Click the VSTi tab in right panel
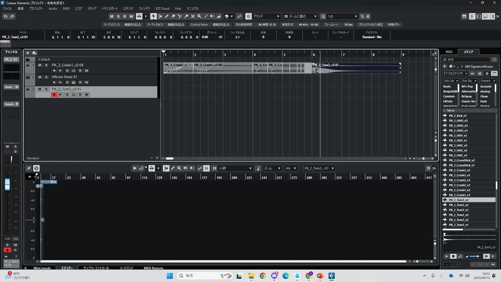The image size is (501, 282). click(449, 52)
